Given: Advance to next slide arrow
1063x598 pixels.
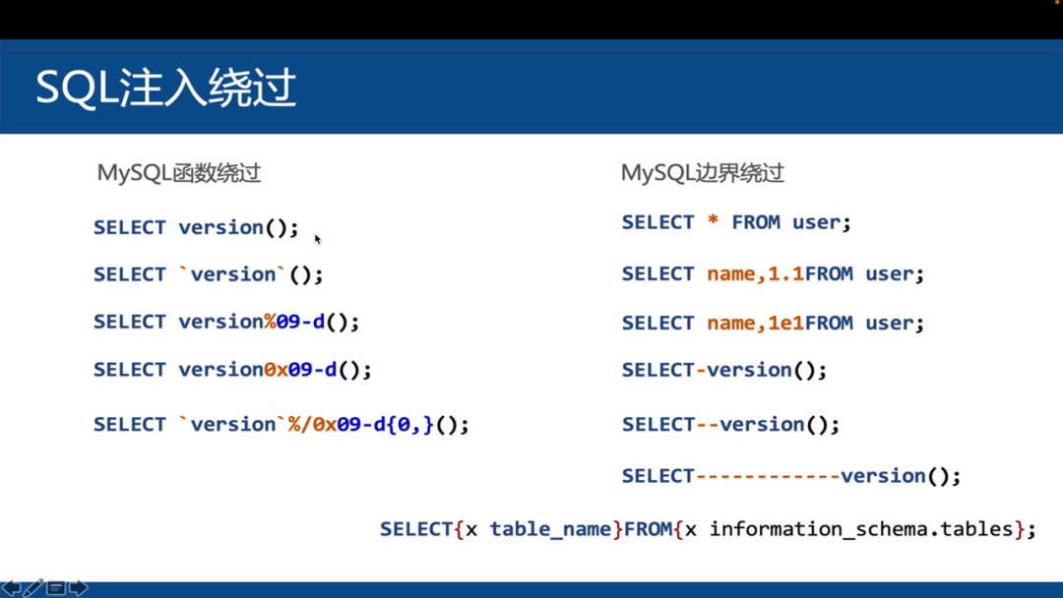Looking at the screenshot, I should click(x=79, y=588).
